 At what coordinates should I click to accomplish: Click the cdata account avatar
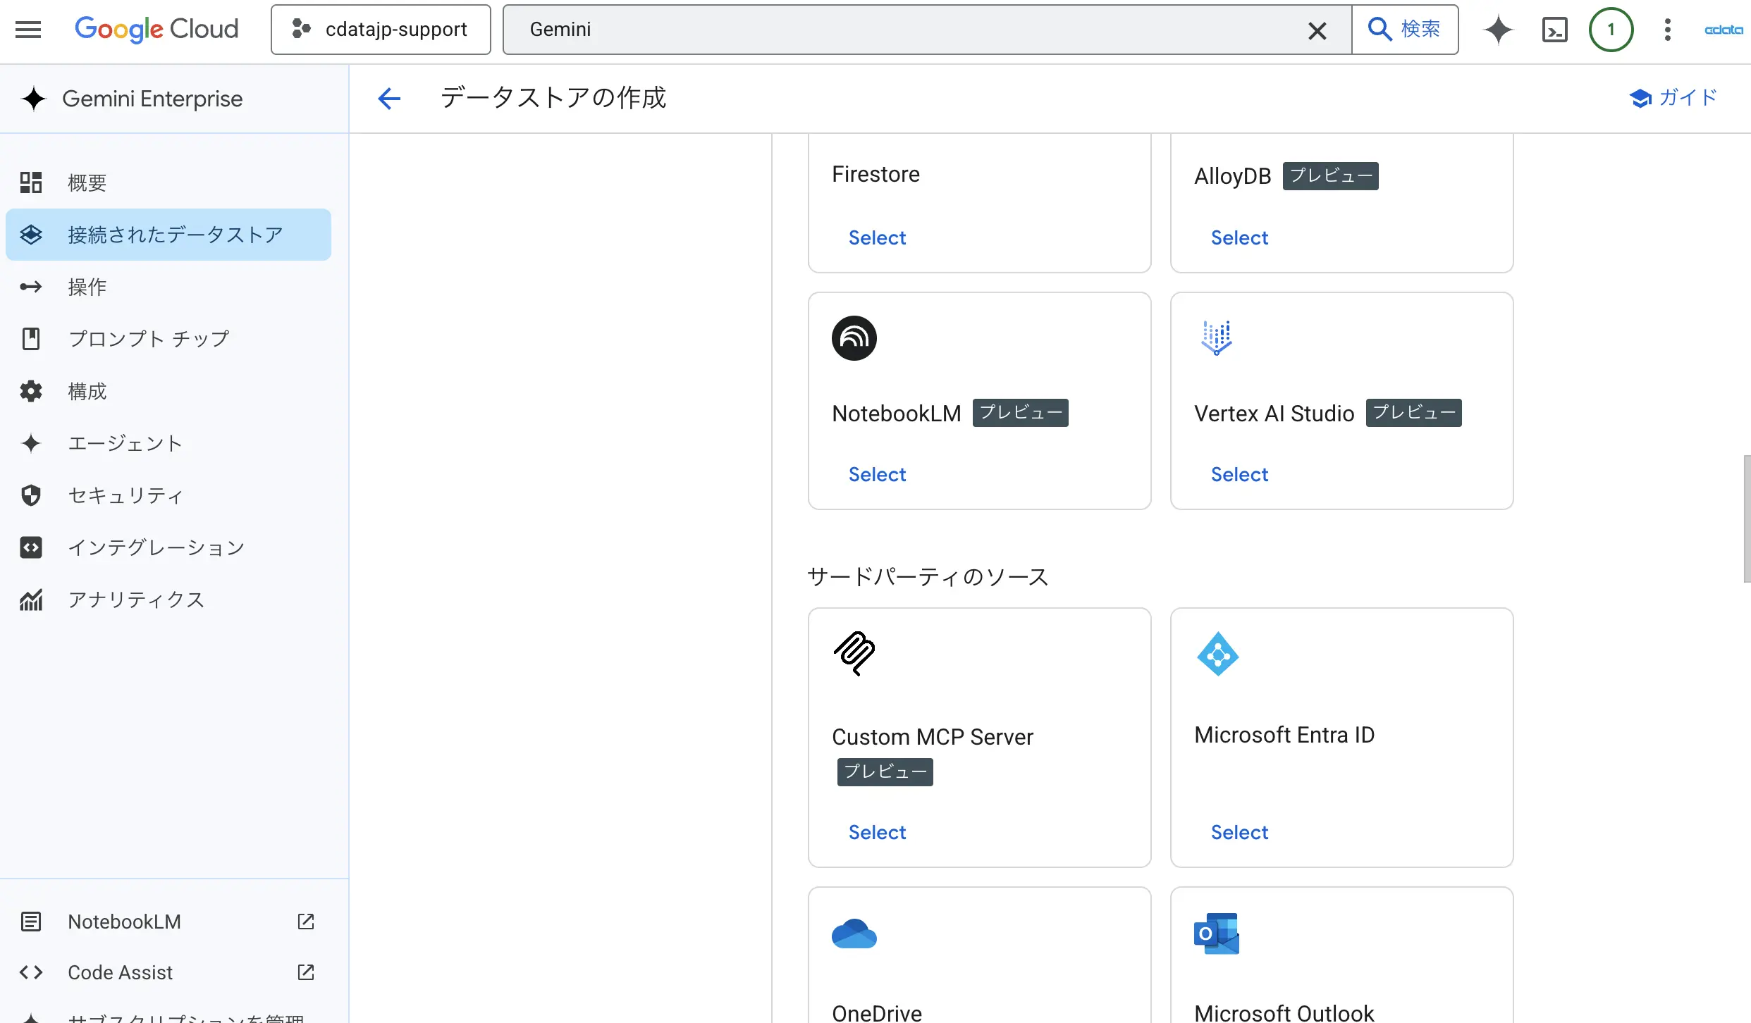[x=1724, y=30]
